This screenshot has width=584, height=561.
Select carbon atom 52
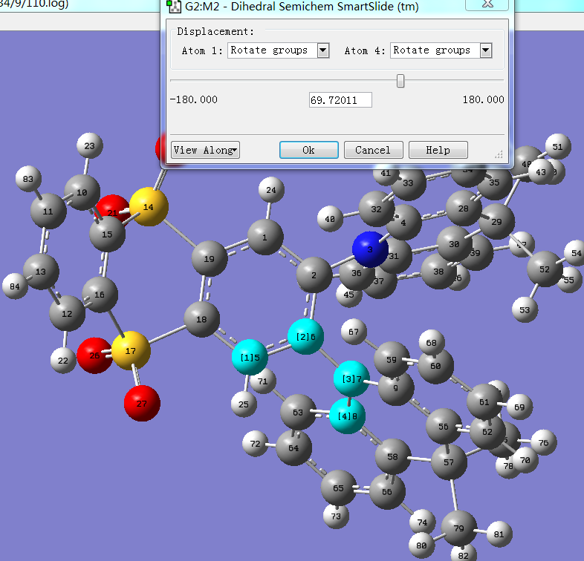click(x=545, y=269)
